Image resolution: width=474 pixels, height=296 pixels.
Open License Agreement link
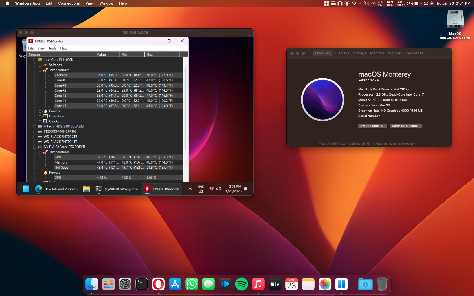point(403,144)
